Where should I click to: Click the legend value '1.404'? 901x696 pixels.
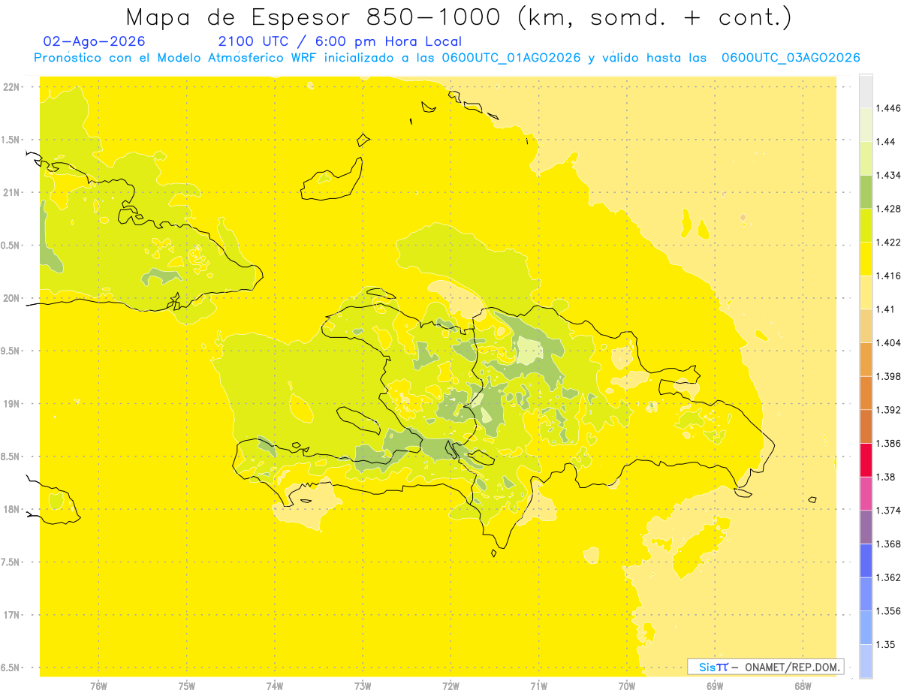[888, 342]
